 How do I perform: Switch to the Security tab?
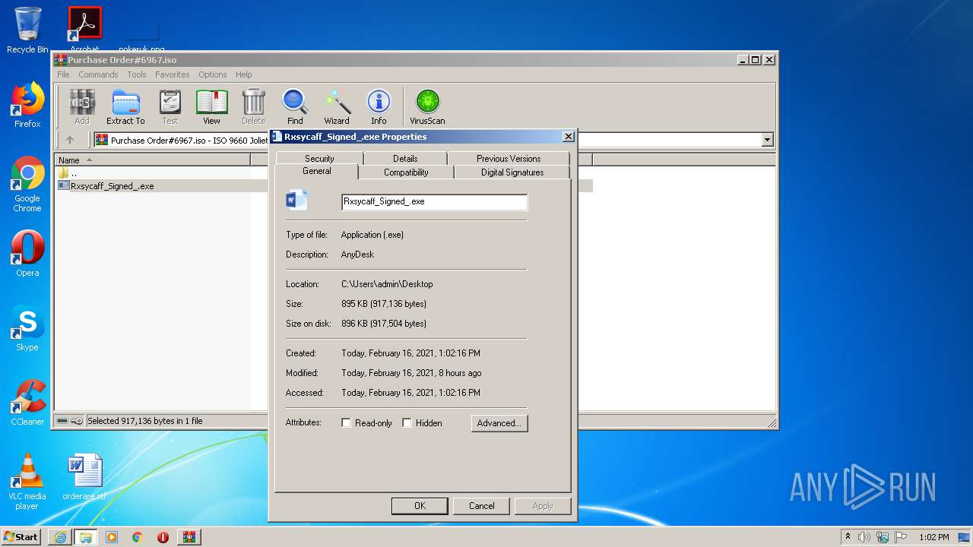[319, 158]
